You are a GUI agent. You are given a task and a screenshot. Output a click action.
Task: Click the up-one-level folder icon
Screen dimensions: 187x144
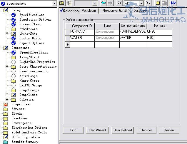(62, 3)
